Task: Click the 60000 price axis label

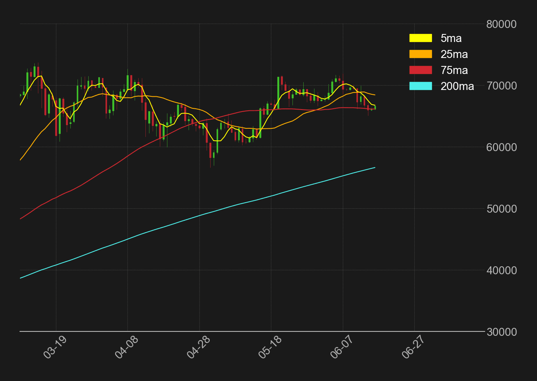Action: [501, 148]
